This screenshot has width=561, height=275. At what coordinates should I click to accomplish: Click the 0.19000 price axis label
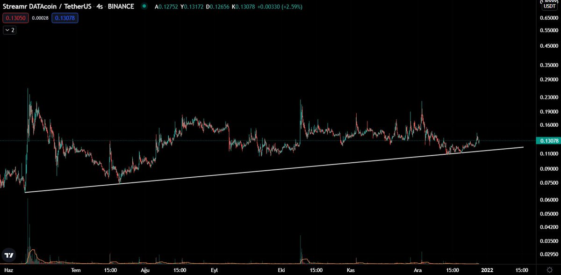549,112
